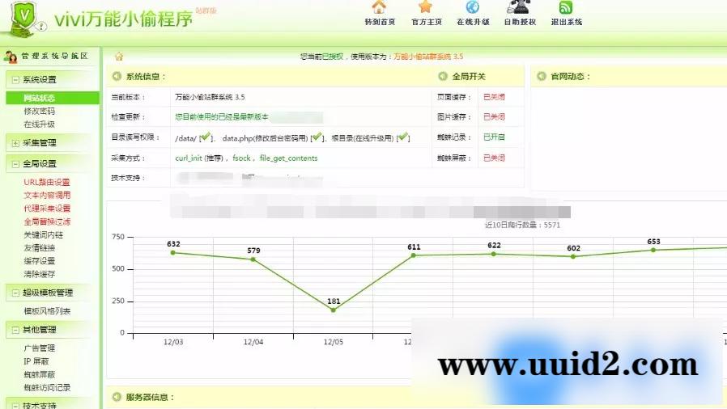Expand the 采集管理 sidebar section
This screenshot has width=727, height=409.
pyautogui.click(x=15, y=143)
